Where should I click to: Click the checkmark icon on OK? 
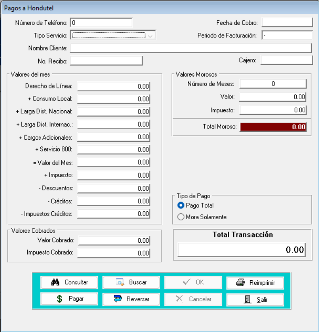click(187, 282)
